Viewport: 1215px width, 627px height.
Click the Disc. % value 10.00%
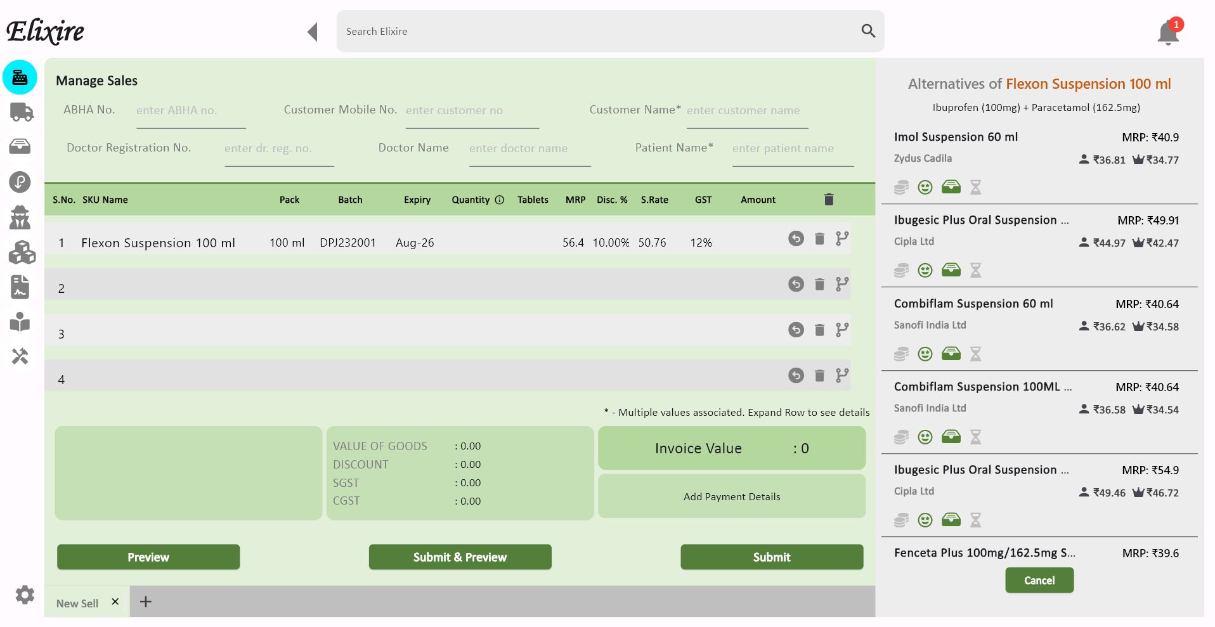(x=611, y=243)
